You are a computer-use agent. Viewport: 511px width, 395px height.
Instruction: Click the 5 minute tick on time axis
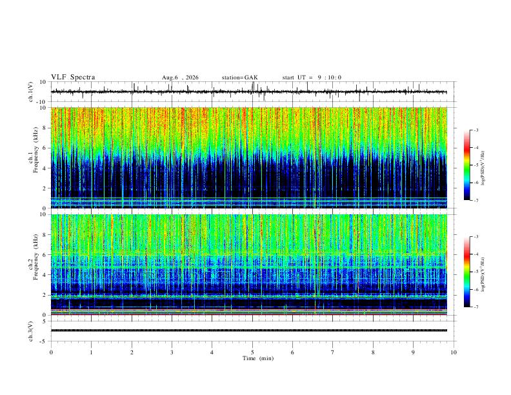tap(252, 352)
